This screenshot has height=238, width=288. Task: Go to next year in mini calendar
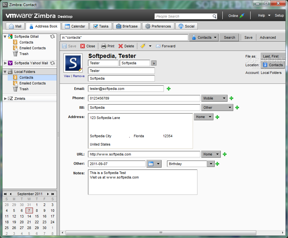click(x=53, y=194)
